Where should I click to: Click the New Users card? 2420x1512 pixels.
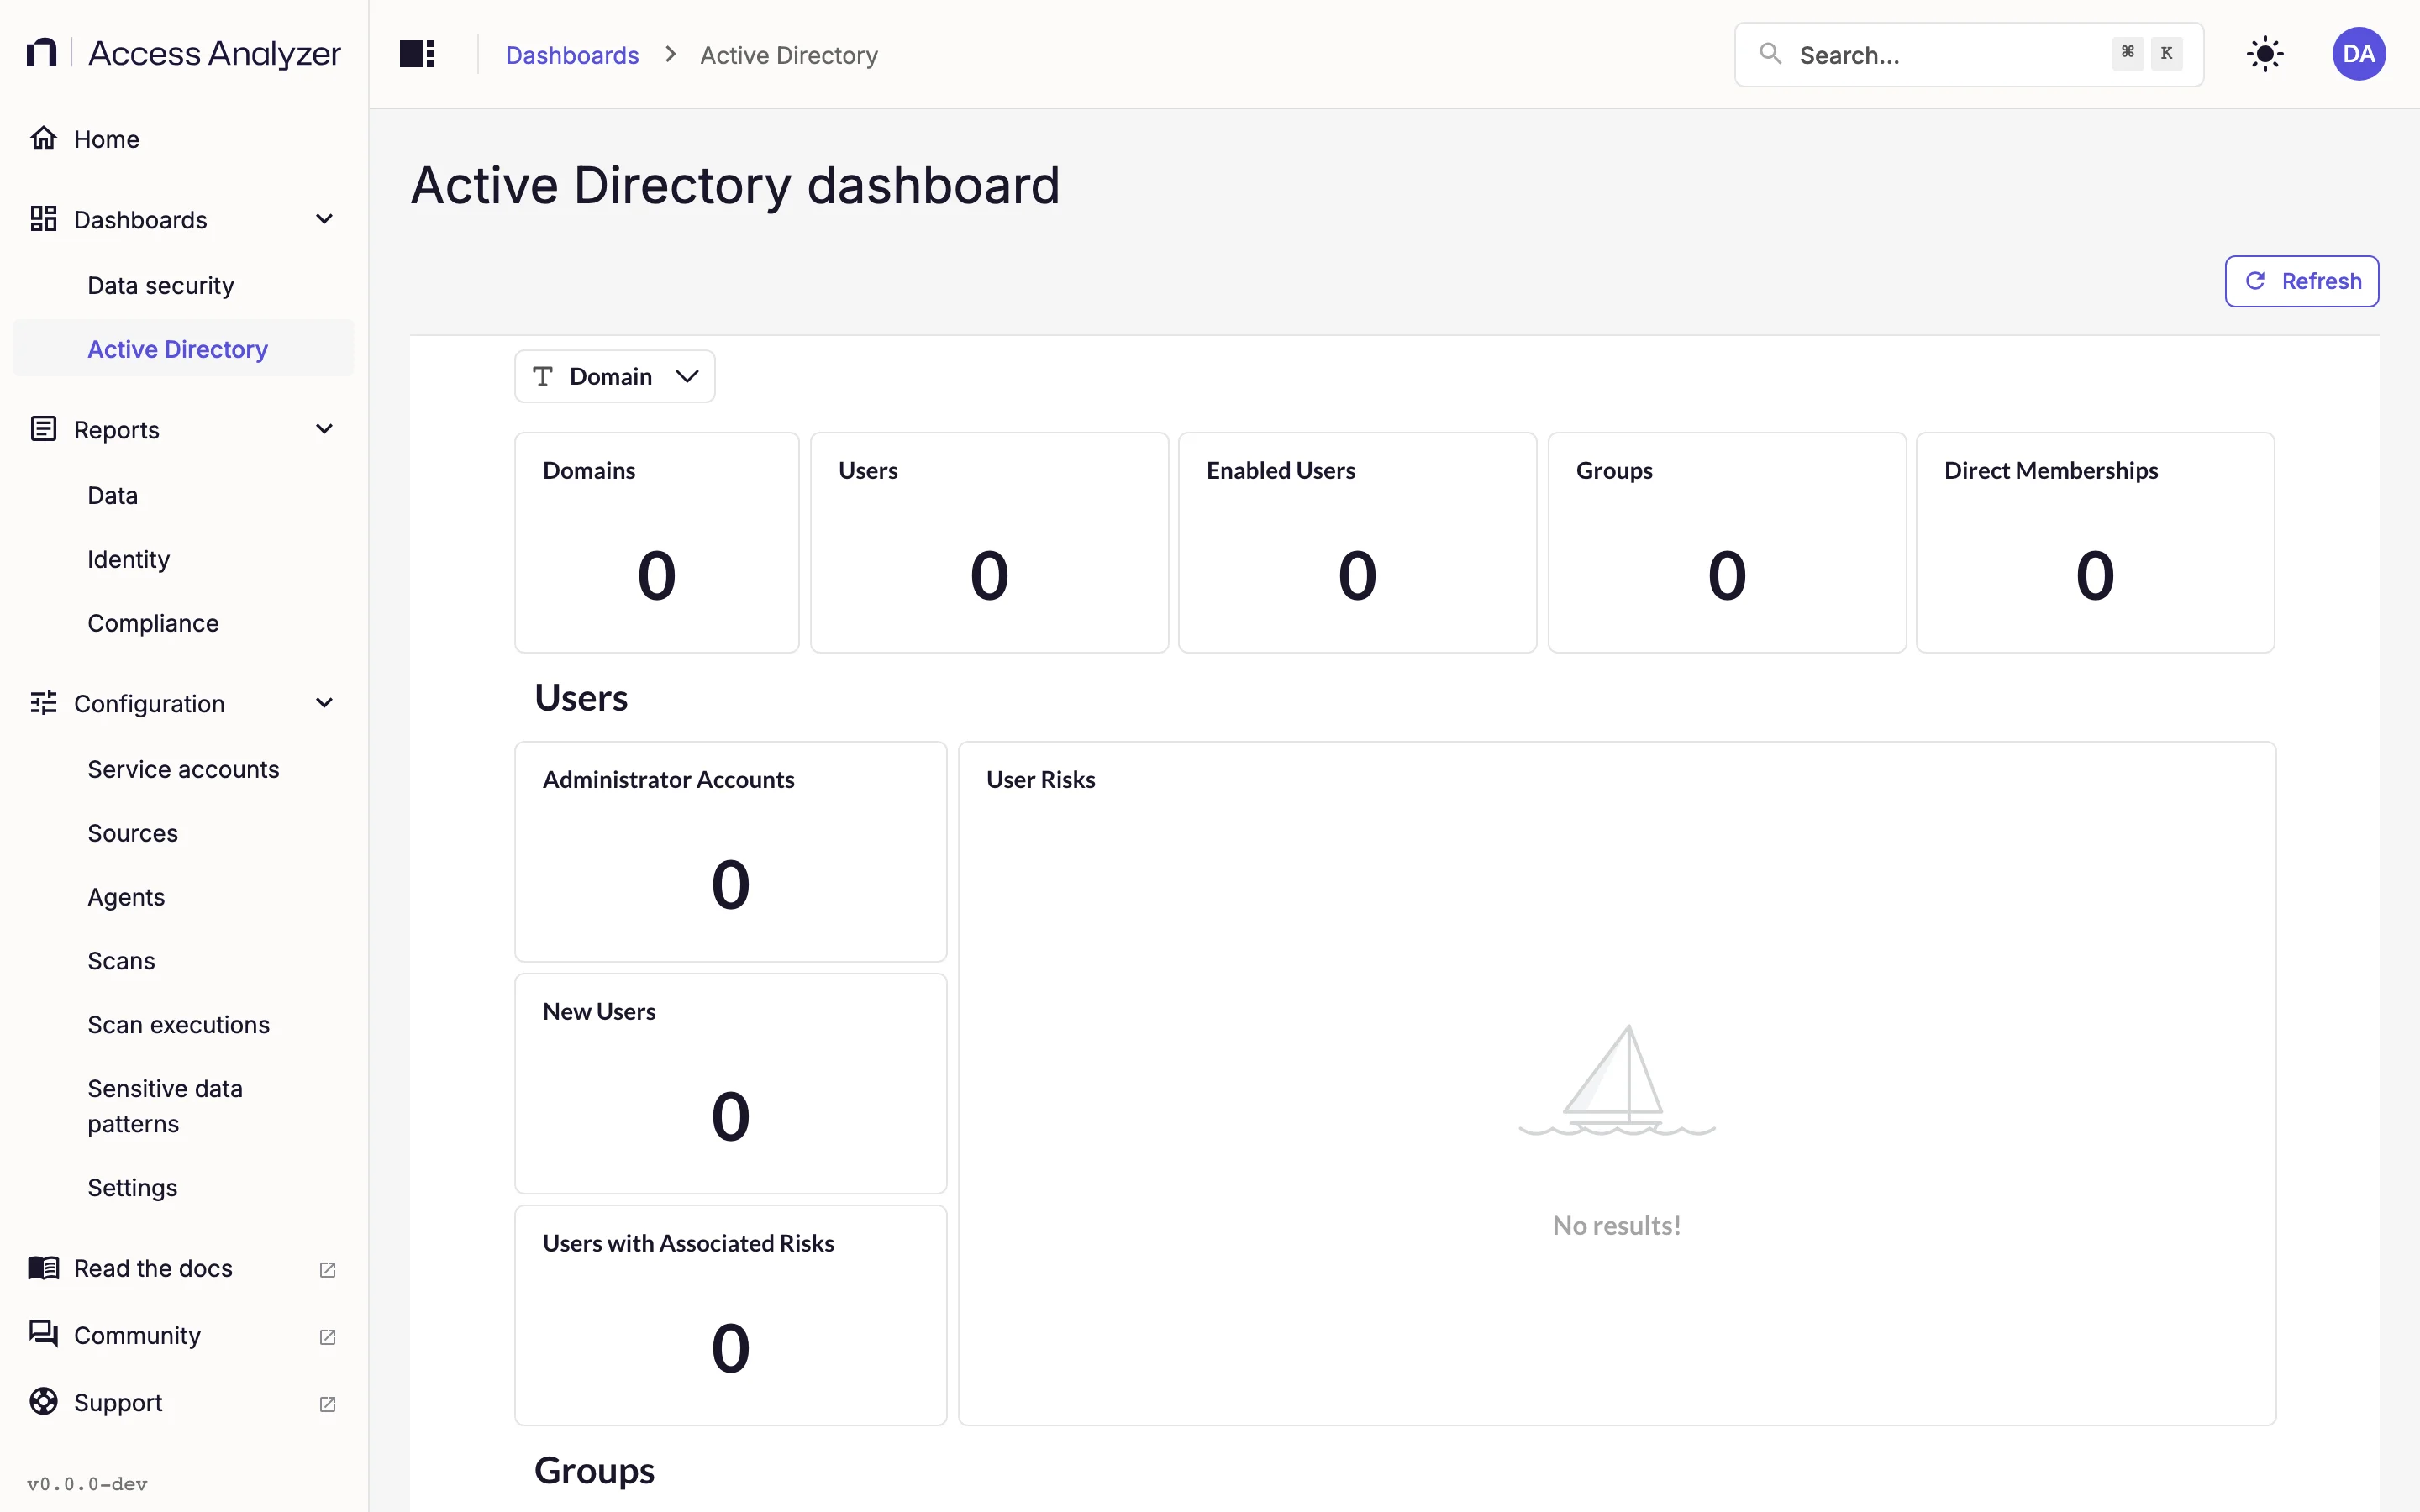(x=730, y=1083)
